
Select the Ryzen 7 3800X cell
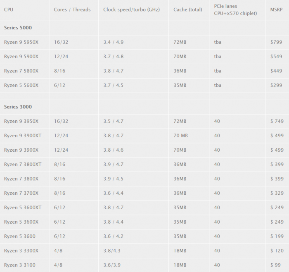click(x=21, y=179)
